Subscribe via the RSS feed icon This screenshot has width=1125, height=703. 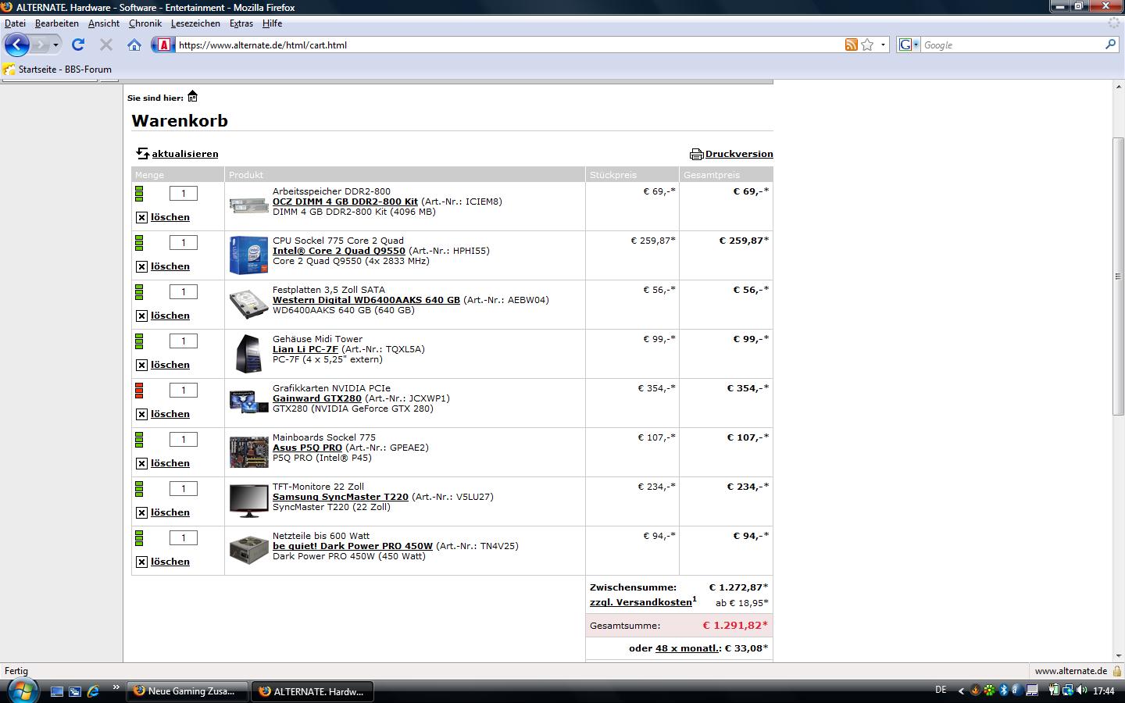click(852, 45)
